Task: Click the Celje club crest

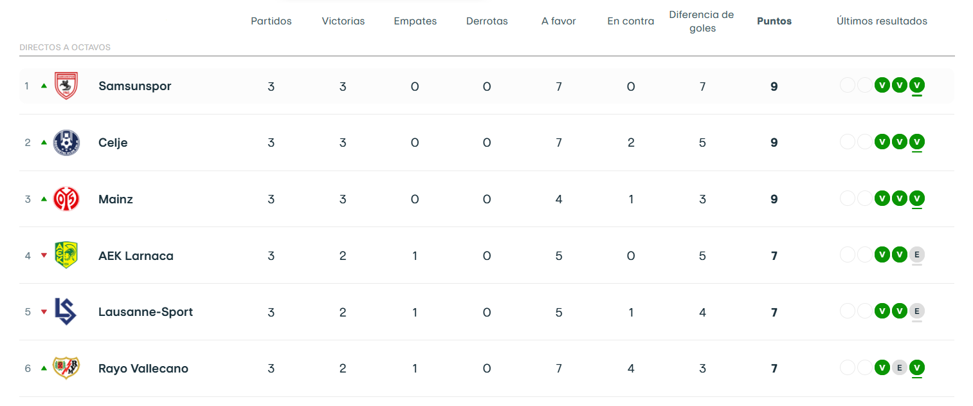Action: click(x=66, y=142)
